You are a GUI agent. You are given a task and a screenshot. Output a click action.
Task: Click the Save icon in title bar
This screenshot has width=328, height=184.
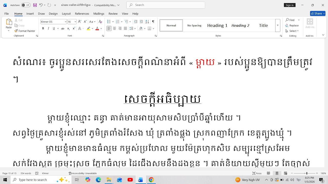tap(35, 5)
